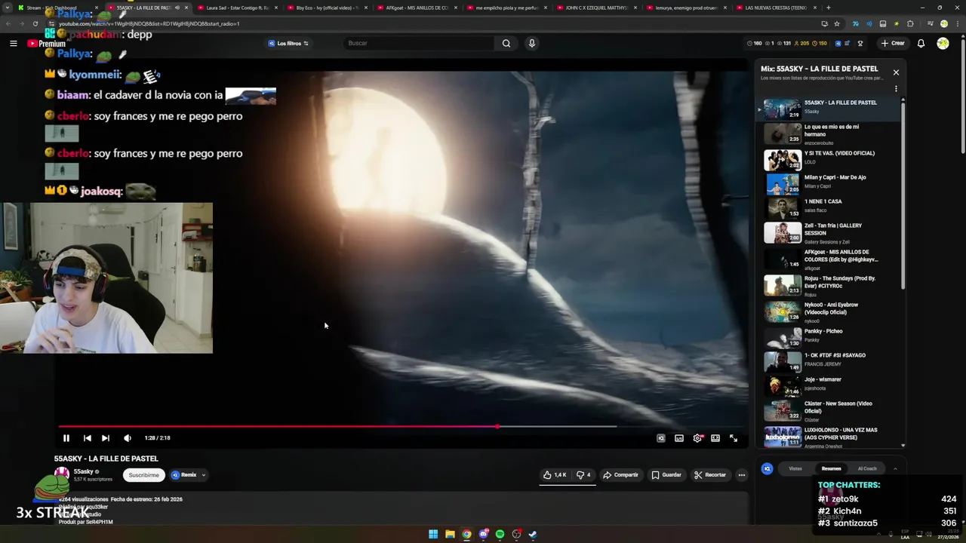Open more actions ellipsis below video
Viewport: 966px width, 543px height.
[742, 475]
